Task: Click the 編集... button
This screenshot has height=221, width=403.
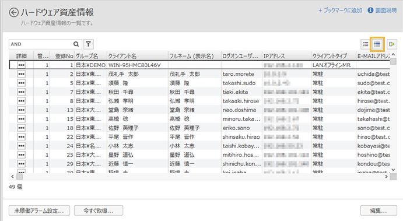Action: pyautogui.click(x=379, y=211)
